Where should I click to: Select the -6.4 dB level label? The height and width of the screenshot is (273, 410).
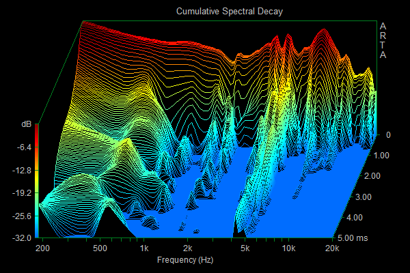pyautogui.click(x=23, y=147)
